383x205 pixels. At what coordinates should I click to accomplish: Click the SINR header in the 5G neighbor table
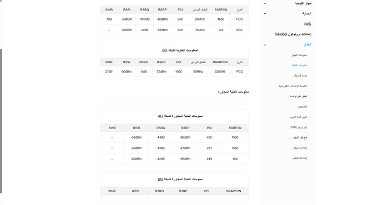click(112, 191)
